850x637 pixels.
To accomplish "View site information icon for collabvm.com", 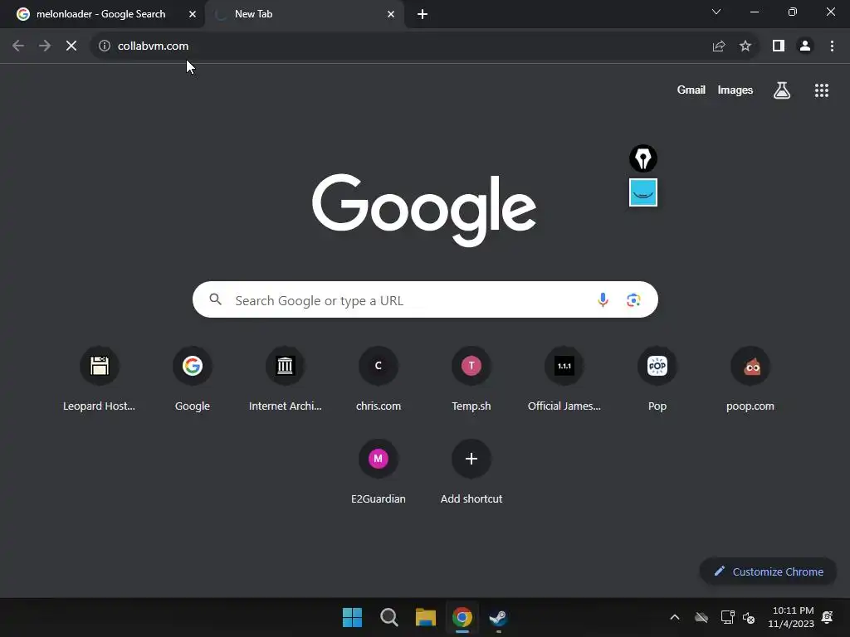I will [x=105, y=46].
